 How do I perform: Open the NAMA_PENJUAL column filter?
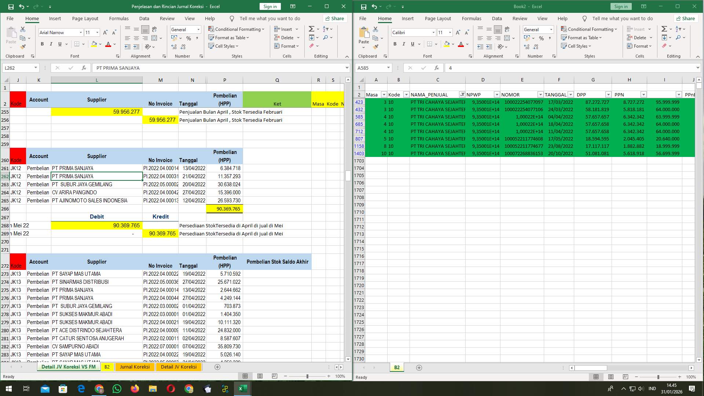(x=462, y=95)
